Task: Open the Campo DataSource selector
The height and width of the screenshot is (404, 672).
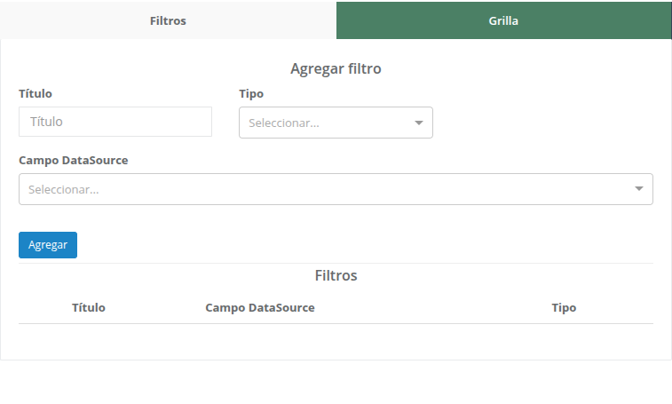Action: point(336,189)
